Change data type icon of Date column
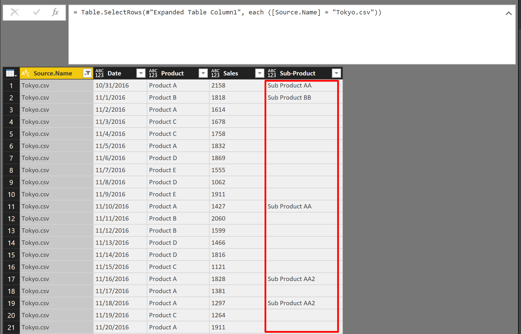Image resolution: width=521 pixels, height=334 pixels. (x=99, y=73)
